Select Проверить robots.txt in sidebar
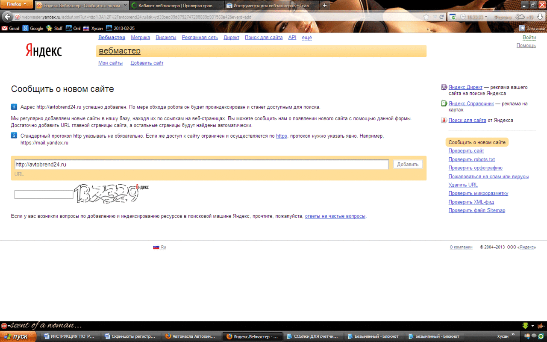The width and height of the screenshot is (547, 342). coord(471,159)
